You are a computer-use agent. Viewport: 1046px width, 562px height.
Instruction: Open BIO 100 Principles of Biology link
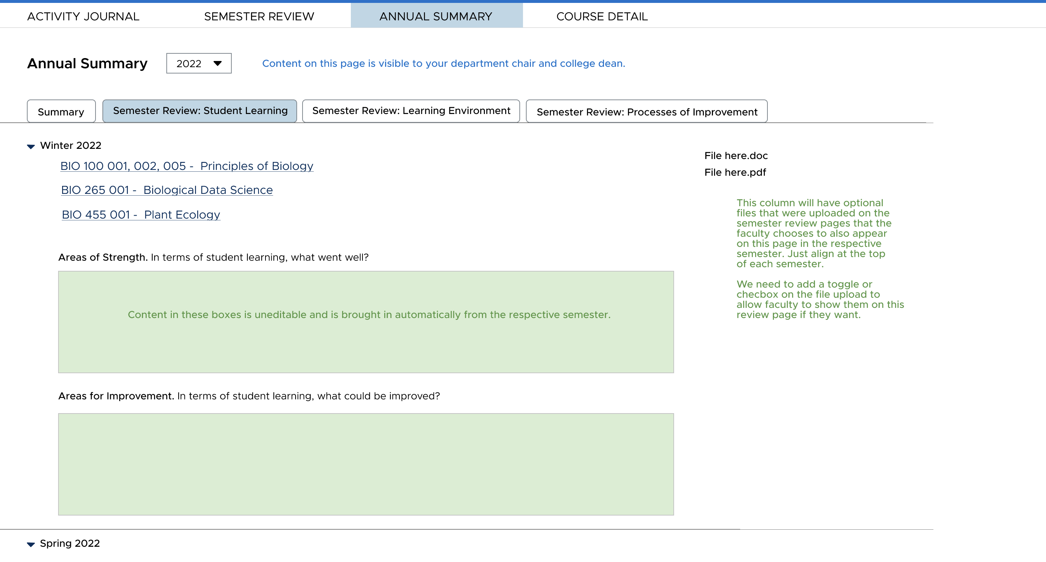pos(187,166)
